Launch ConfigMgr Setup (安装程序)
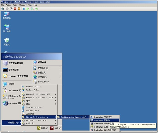This screenshot has height=133, width=158. tap(105, 117)
